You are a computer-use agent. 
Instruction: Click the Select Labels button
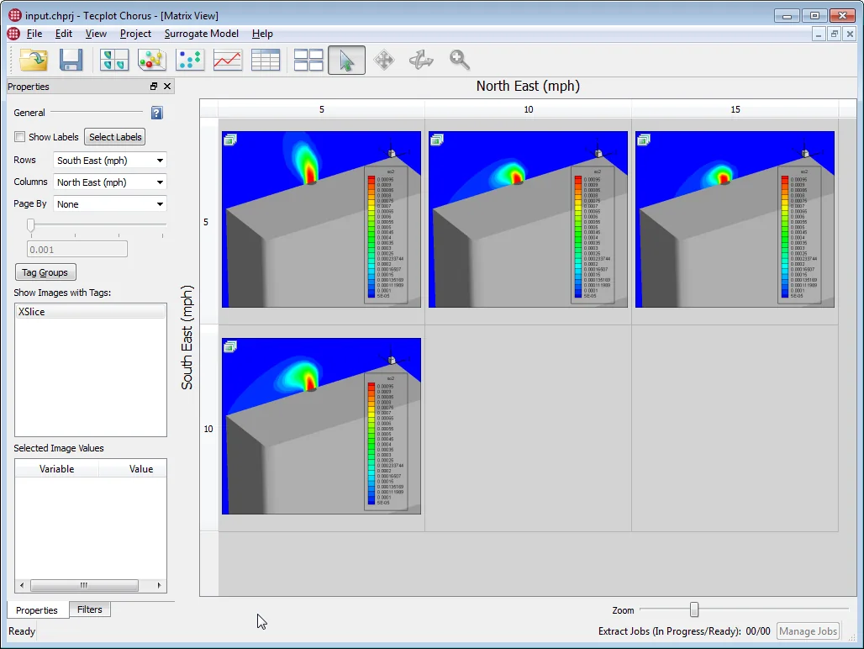115,137
